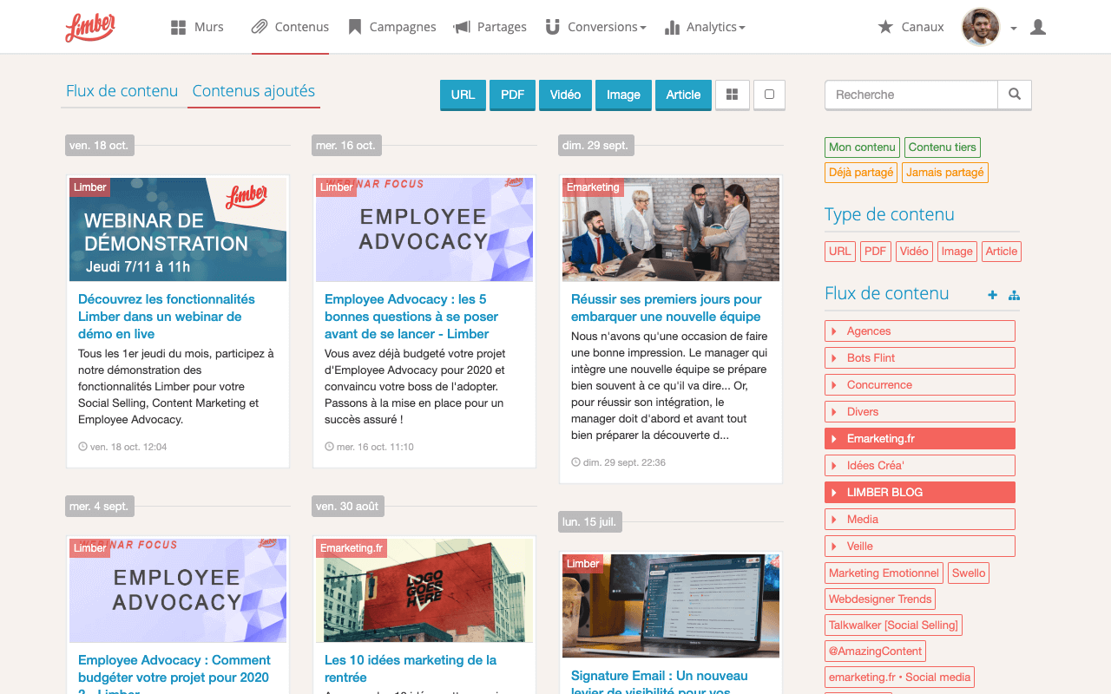This screenshot has height=694, width=1111.
Task: Add content with Image button
Action: pos(623,95)
